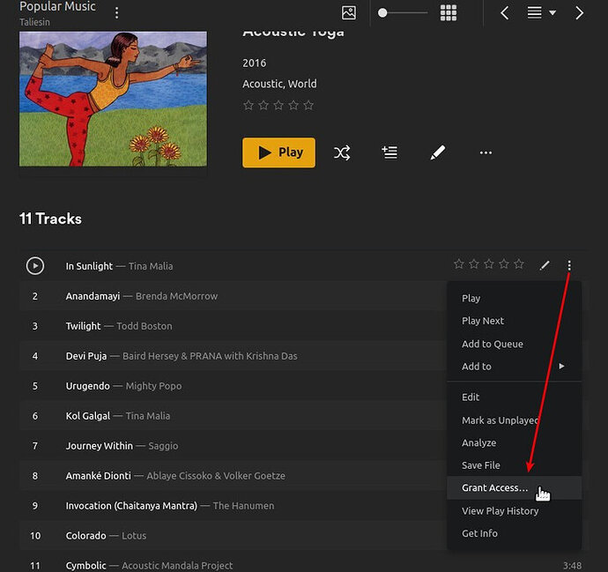Open artist Saggio
Viewport: 608px width, 572px height.
pos(163,446)
